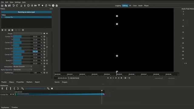Switch to the Timeline tab
194x109 pixels.
[x=15, y=107]
